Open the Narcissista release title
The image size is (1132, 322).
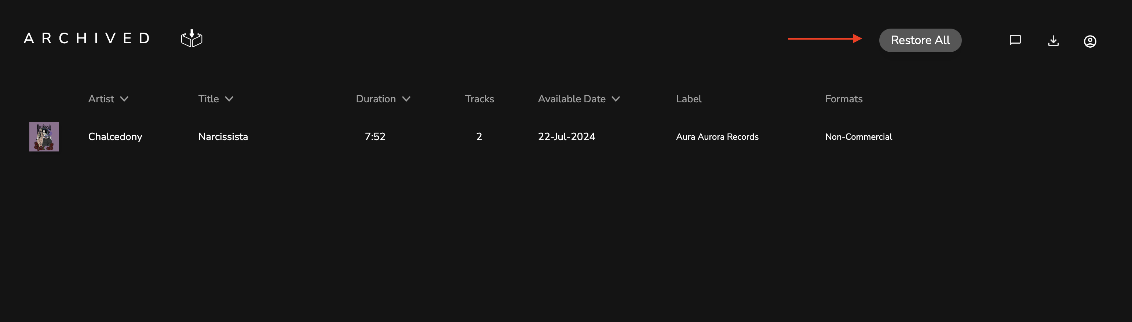[223, 137]
